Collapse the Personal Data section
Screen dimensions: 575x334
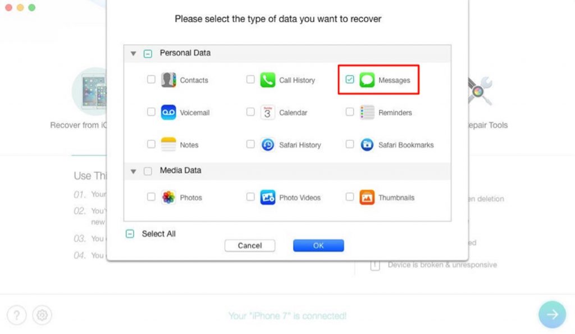pos(134,53)
